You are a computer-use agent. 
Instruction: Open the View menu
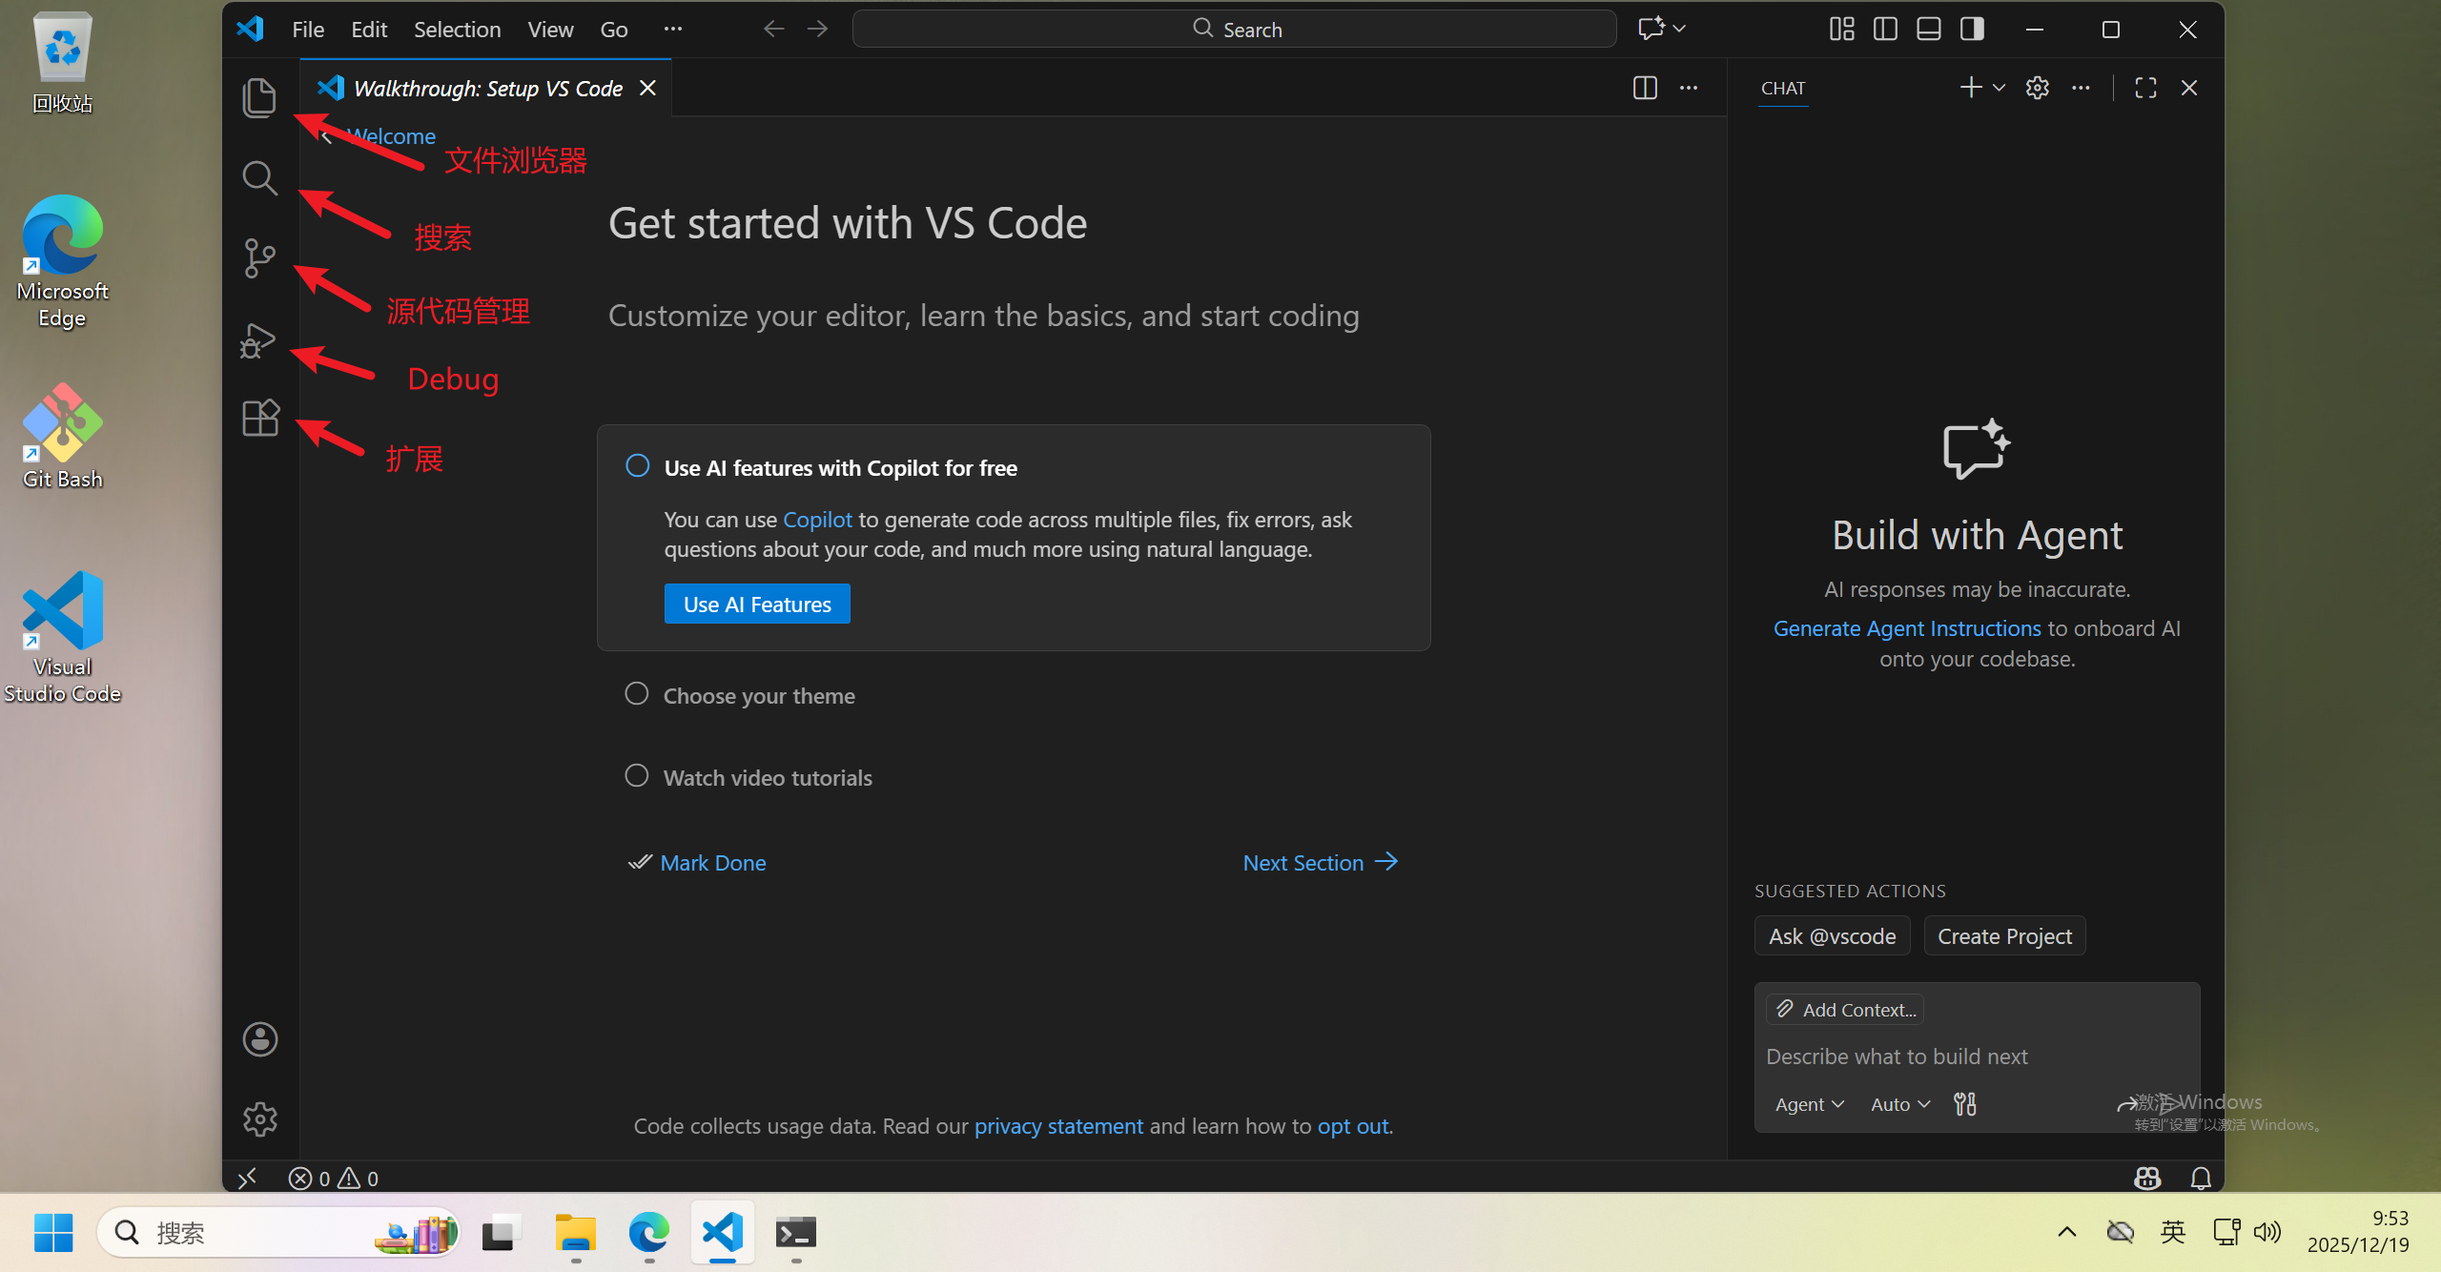point(550,30)
